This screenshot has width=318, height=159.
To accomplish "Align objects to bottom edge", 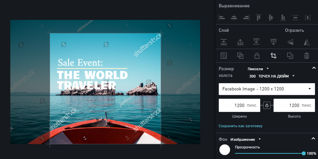I will pos(283,18).
